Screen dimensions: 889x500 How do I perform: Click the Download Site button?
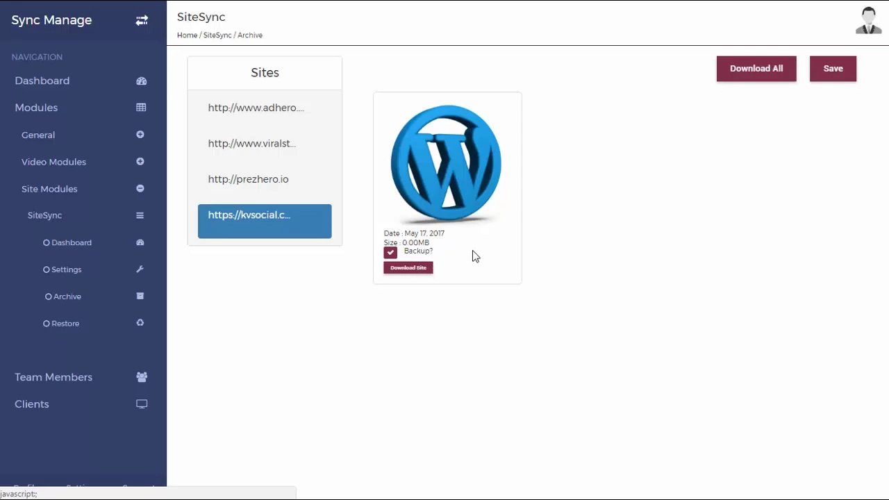pyautogui.click(x=408, y=267)
